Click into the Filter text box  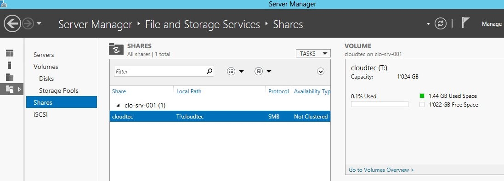coord(160,71)
